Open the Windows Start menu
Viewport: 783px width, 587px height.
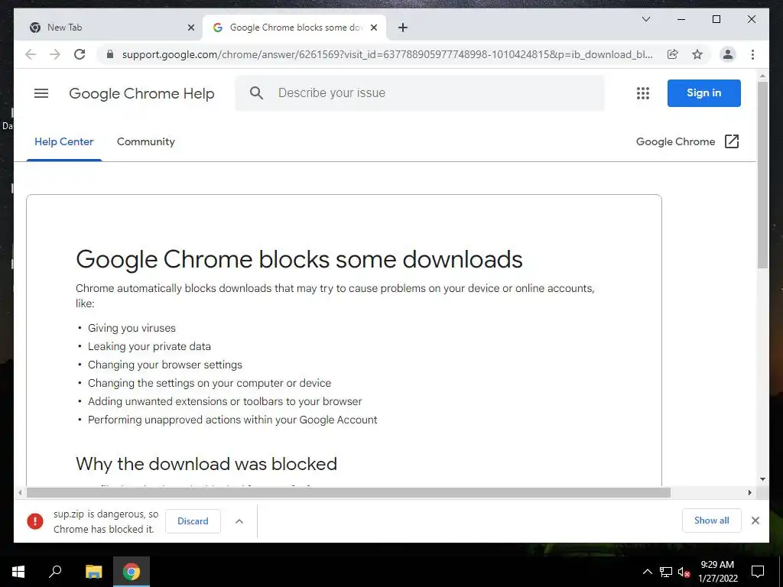pyautogui.click(x=18, y=572)
